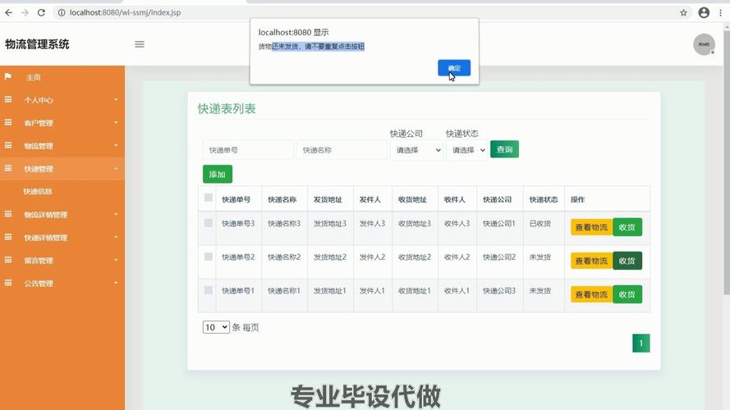Open the 快递公司 dropdown filter

(416, 150)
